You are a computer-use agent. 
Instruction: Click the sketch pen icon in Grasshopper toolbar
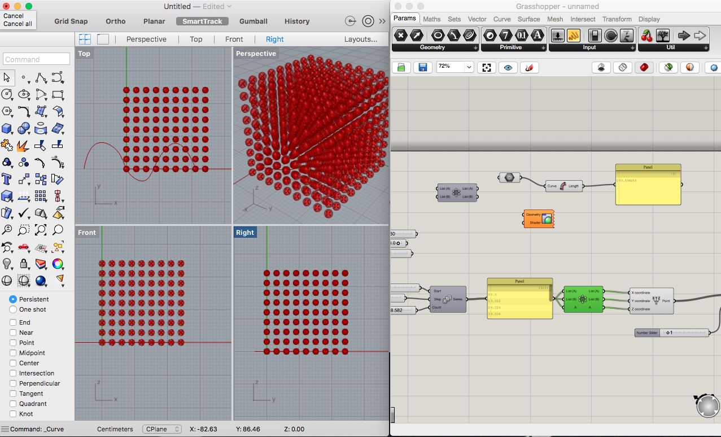[529, 67]
